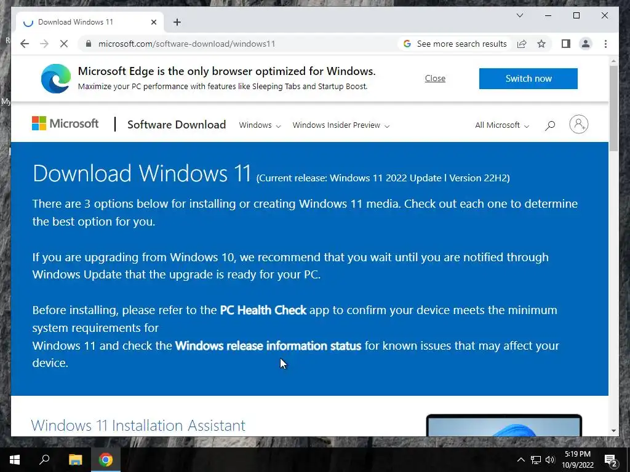Open the Microsoft site search magnifier
The height and width of the screenshot is (472, 630).
pyautogui.click(x=550, y=125)
